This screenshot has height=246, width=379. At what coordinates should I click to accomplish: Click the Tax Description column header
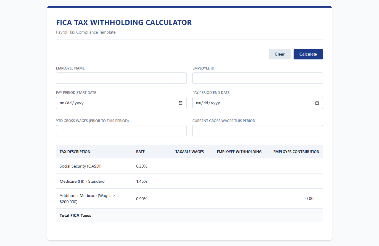point(75,152)
